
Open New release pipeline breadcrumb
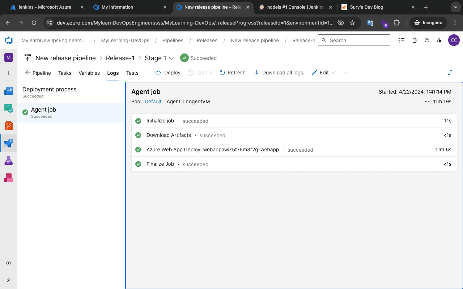(255, 40)
